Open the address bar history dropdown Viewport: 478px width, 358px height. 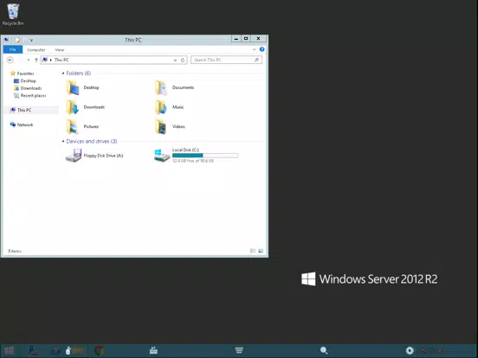pyautogui.click(x=175, y=60)
